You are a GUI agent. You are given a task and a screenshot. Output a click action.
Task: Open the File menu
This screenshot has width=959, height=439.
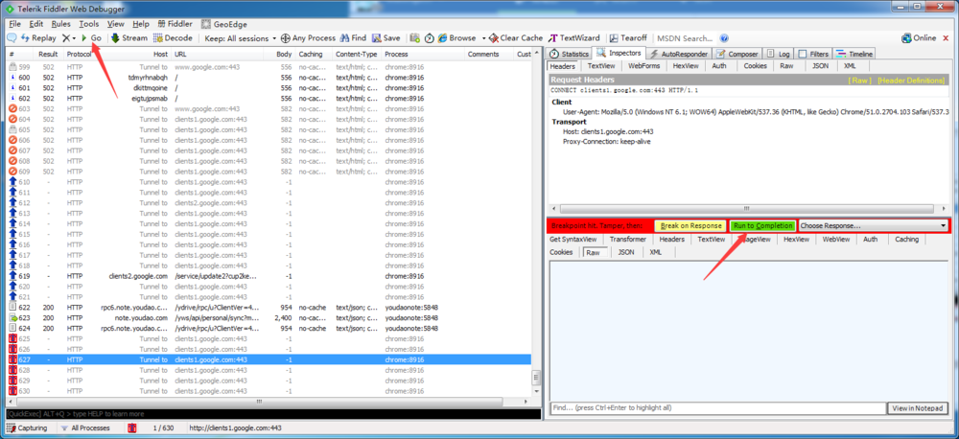coord(15,24)
